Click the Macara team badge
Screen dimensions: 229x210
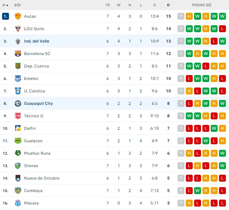point(18,203)
